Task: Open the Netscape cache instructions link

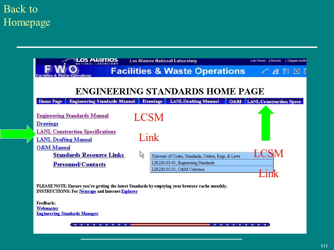Action: 88,191
